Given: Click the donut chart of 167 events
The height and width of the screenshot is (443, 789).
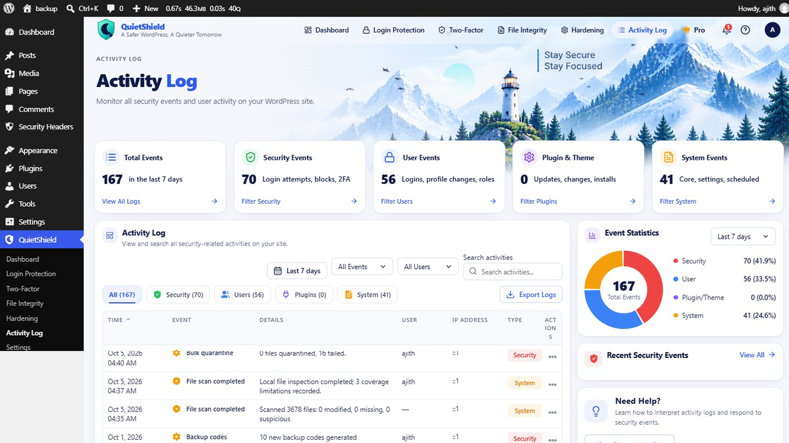Looking at the screenshot, I should tap(624, 290).
